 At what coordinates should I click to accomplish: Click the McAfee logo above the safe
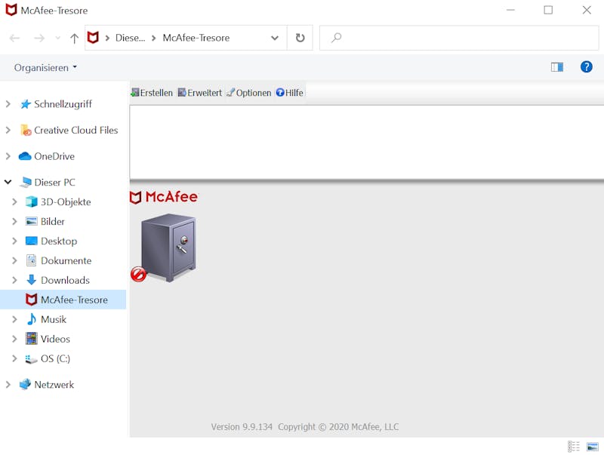tap(164, 197)
